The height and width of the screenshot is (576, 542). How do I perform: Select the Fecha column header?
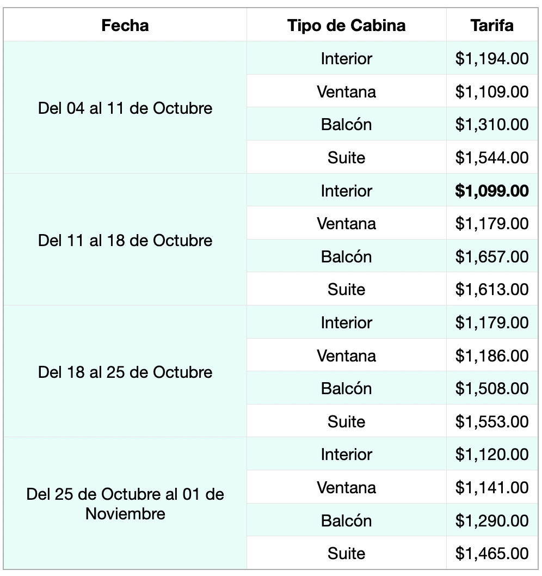point(125,25)
